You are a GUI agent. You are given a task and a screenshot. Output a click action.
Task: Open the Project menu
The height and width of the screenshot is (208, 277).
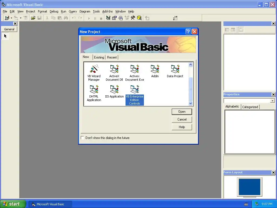(31, 11)
